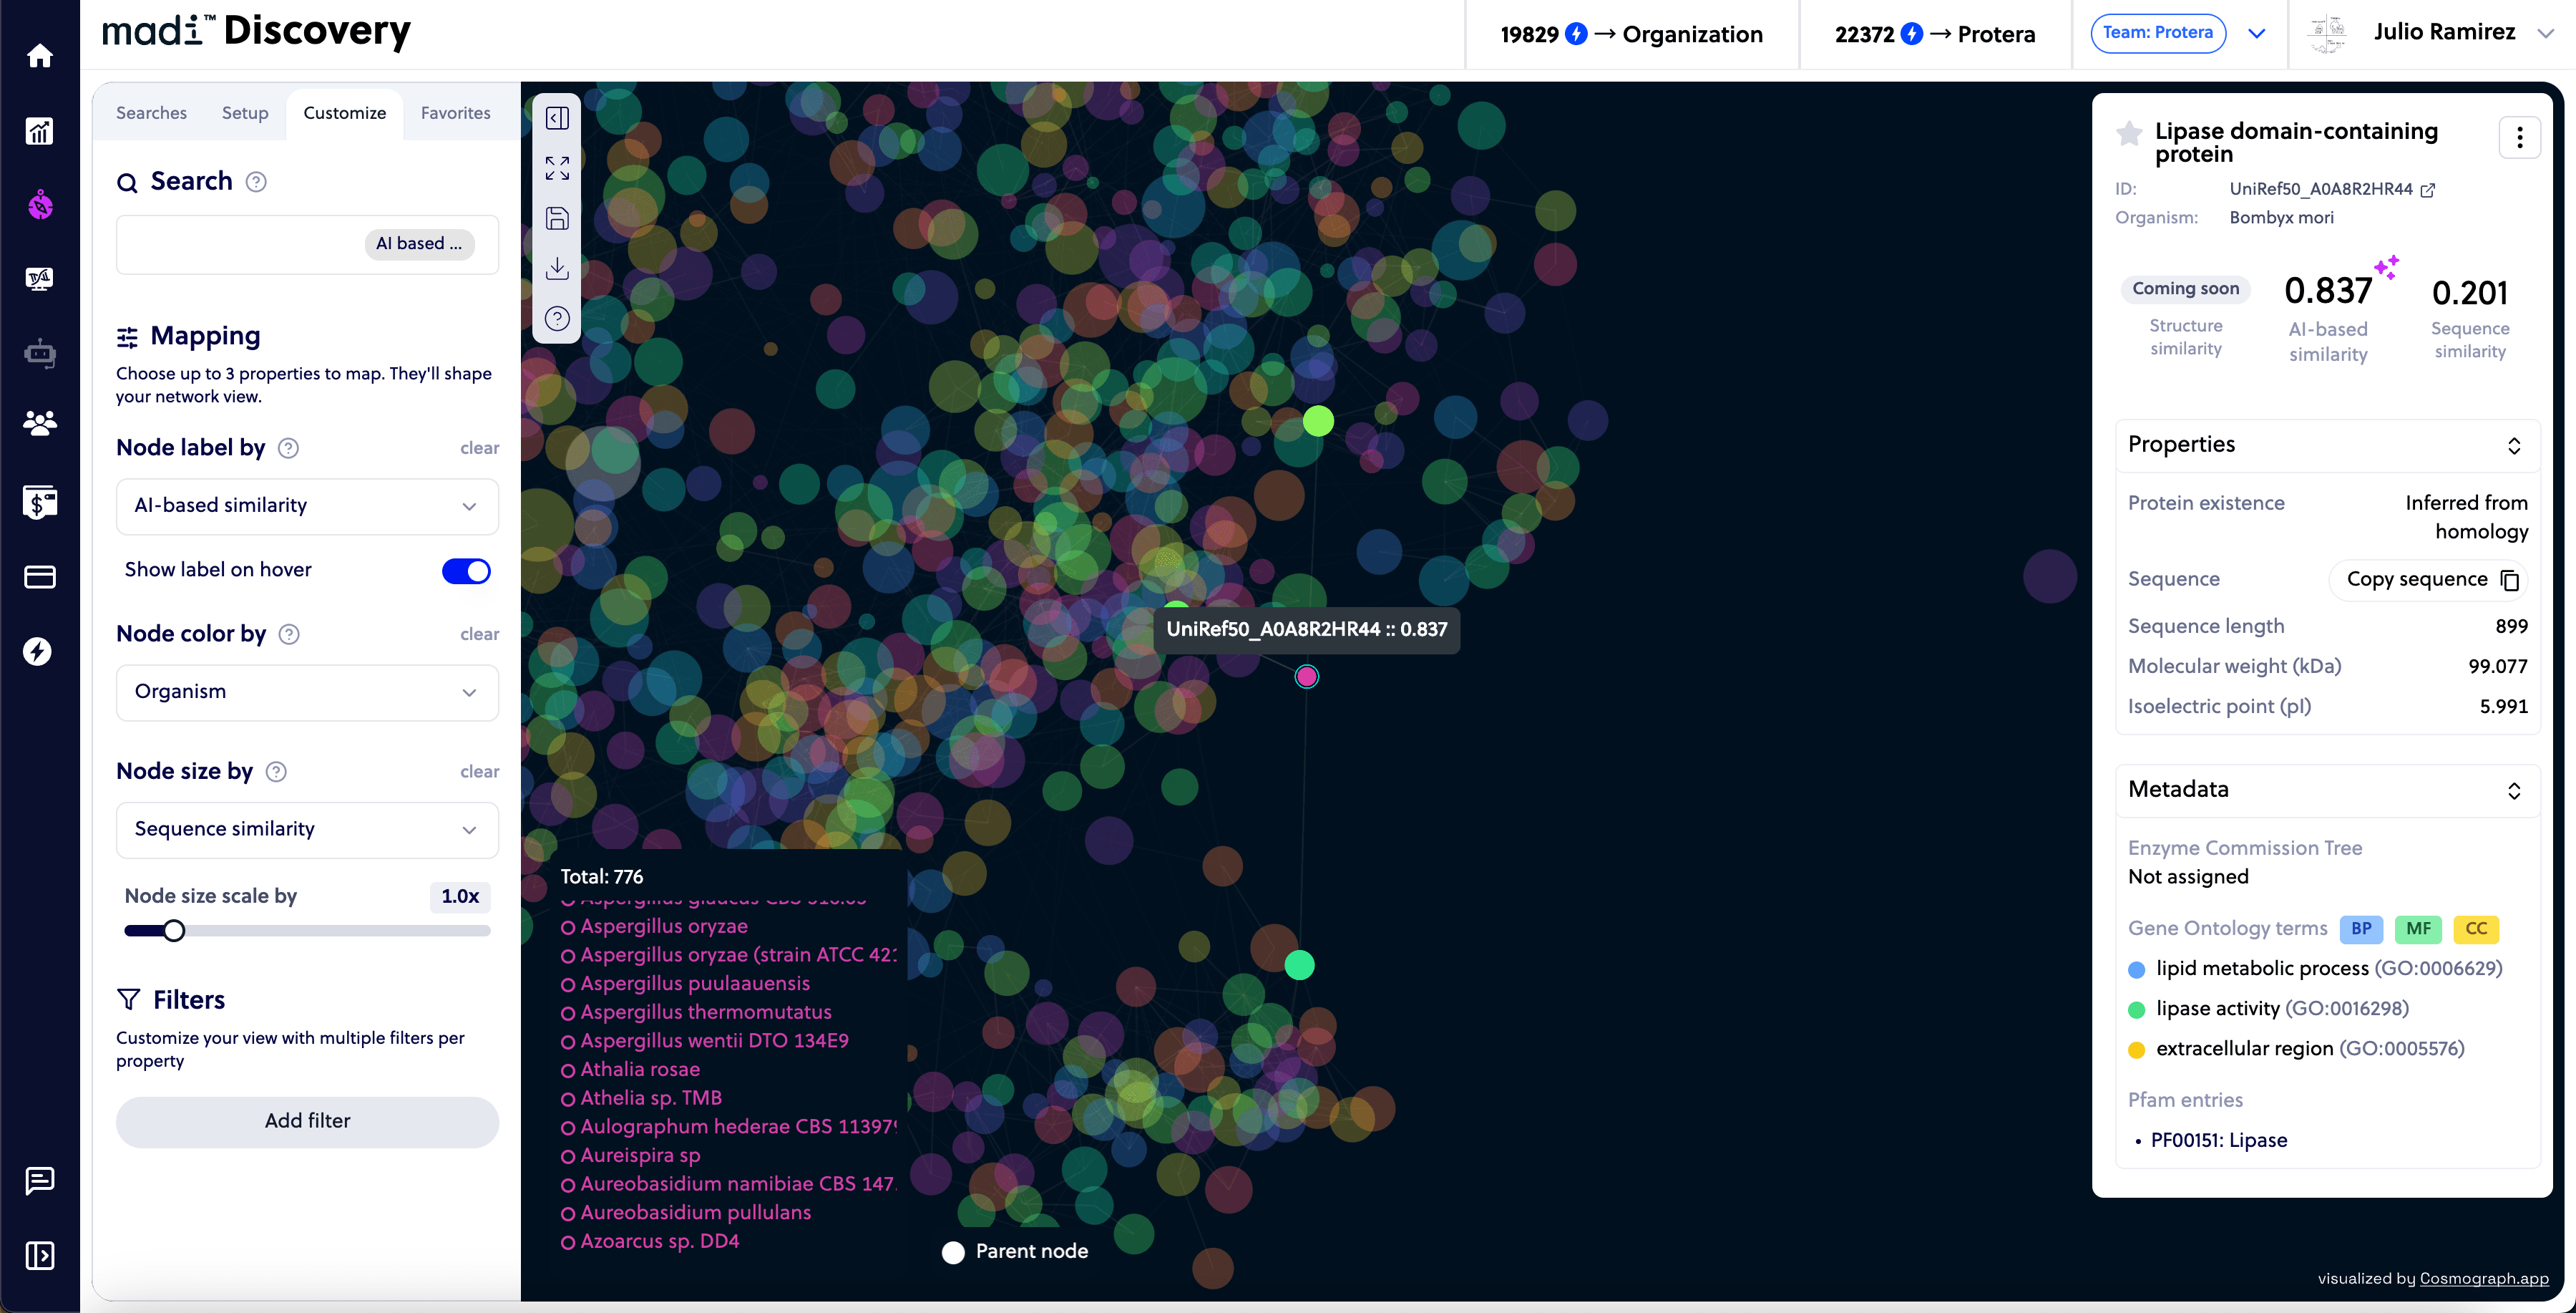Open the purple Discovery sidebar icon
This screenshot has height=1313, width=2576.
pos(40,205)
